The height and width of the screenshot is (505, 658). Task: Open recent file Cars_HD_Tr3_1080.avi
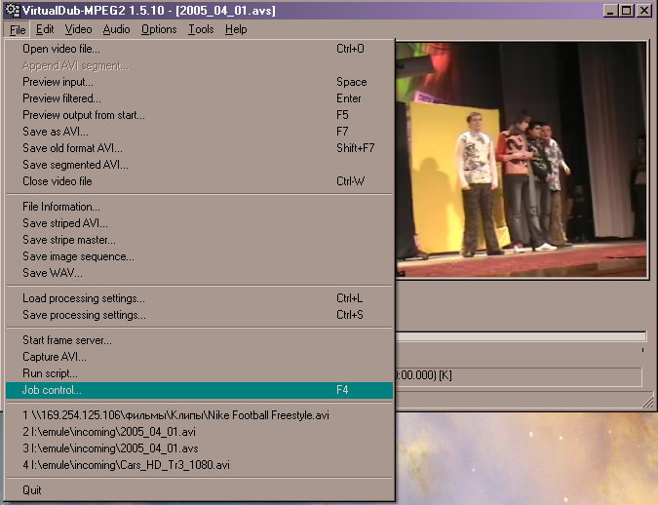coord(127,465)
